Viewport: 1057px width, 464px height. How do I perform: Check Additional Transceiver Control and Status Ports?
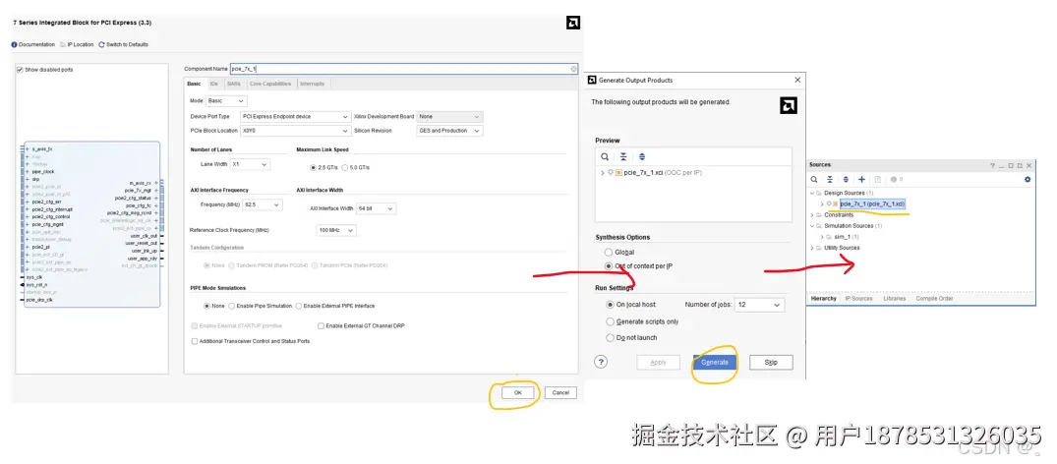click(194, 341)
